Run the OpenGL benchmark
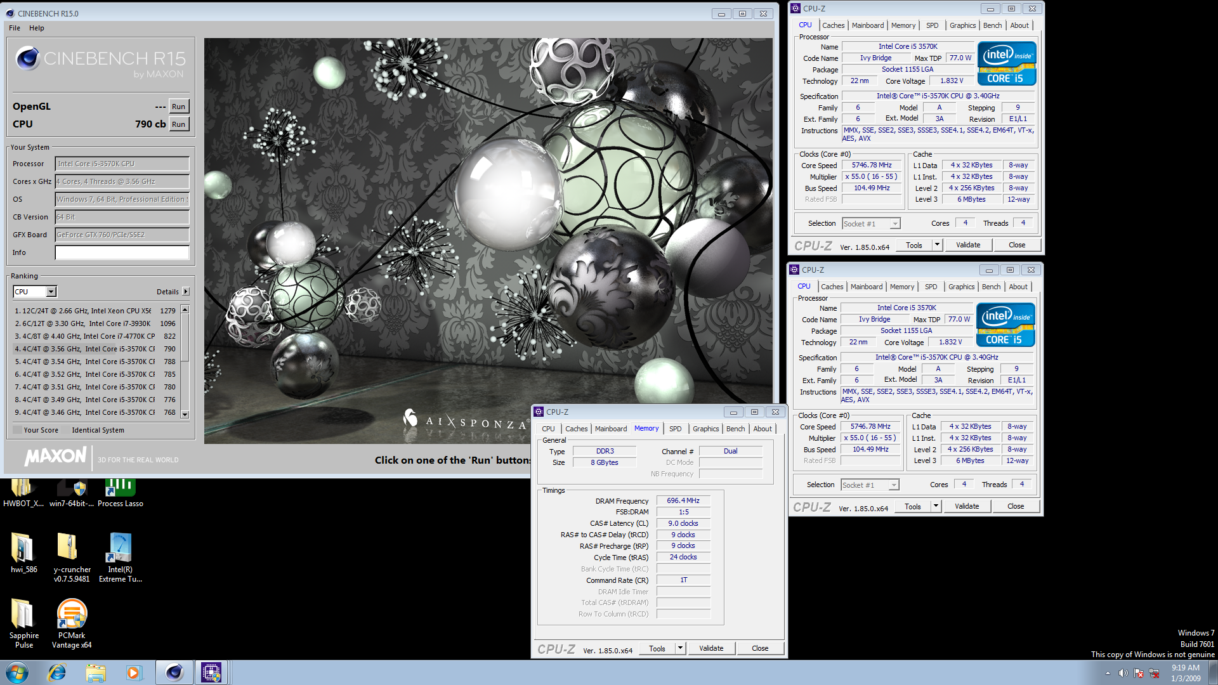The height and width of the screenshot is (685, 1218). coord(179,107)
